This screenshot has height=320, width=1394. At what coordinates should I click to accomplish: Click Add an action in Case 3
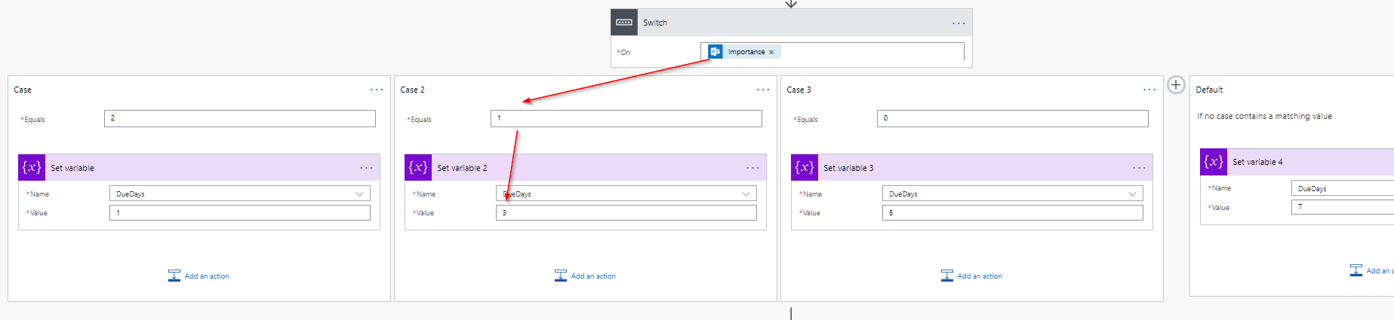tap(972, 276)
